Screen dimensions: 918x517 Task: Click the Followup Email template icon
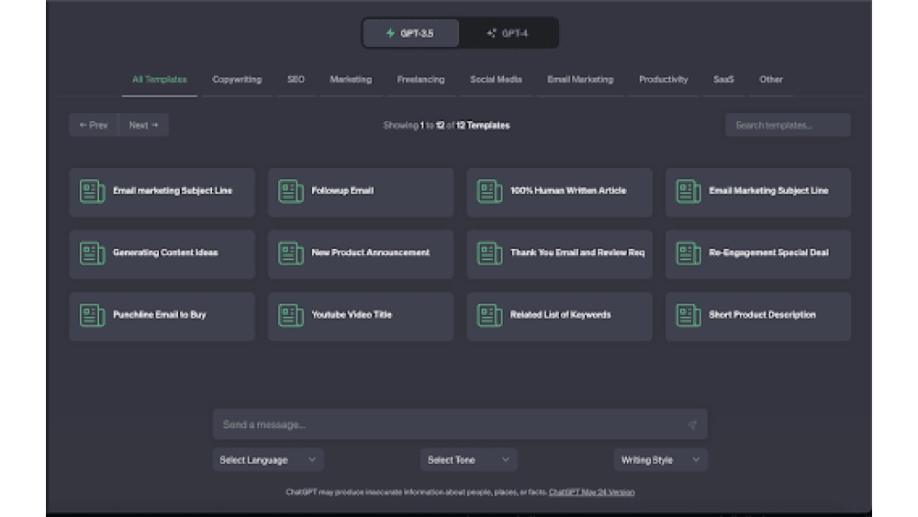290,191
